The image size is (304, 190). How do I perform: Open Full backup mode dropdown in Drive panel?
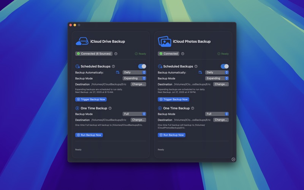point(135,114)
